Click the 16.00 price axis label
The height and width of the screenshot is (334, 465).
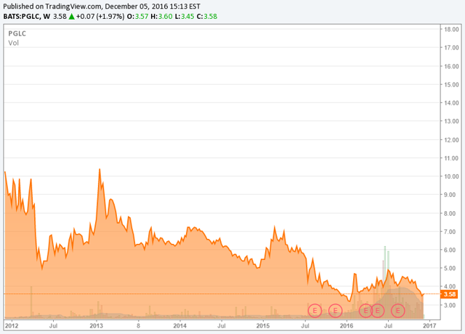451,66
